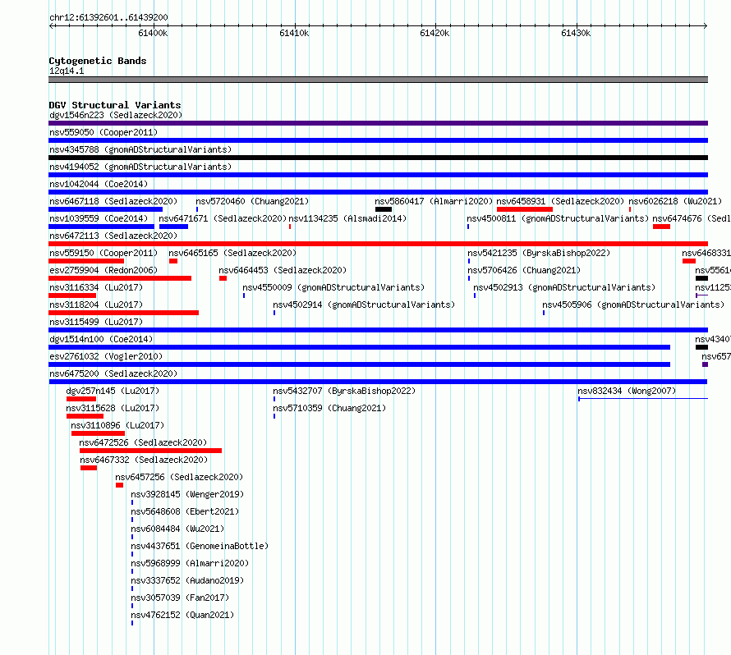Select the nsv6474676 red bar

(x=661, y=227)
